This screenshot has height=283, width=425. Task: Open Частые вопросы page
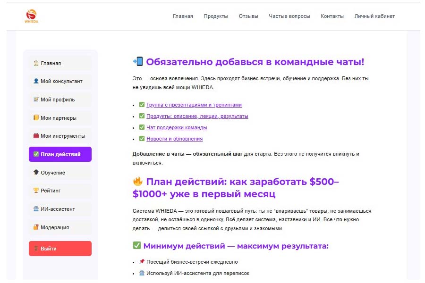click(289, 16)
